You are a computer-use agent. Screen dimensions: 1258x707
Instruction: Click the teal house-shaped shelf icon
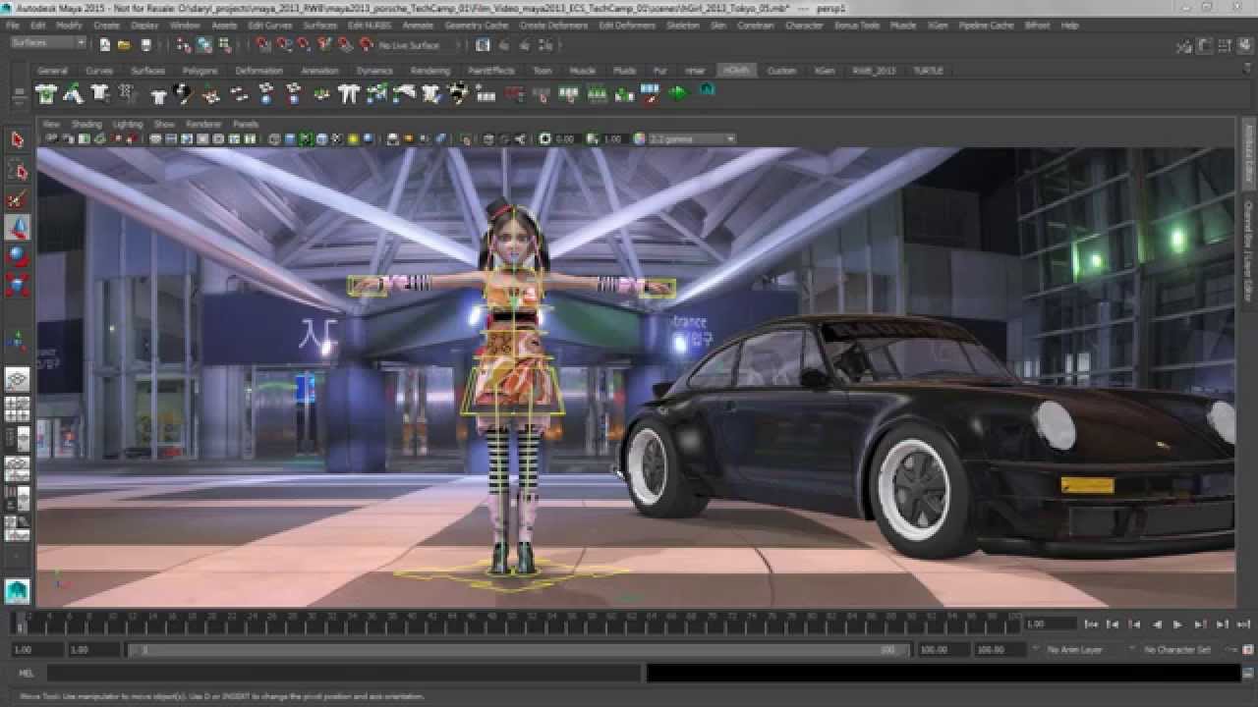coord(707,89)
